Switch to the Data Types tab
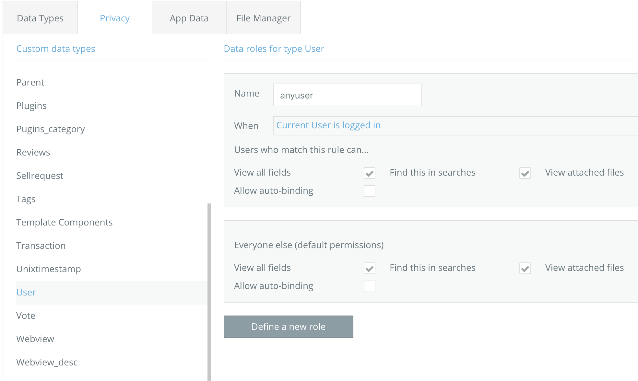 click(40, 18)
